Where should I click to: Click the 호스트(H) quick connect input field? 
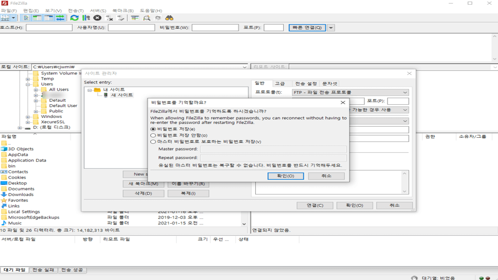49,28
